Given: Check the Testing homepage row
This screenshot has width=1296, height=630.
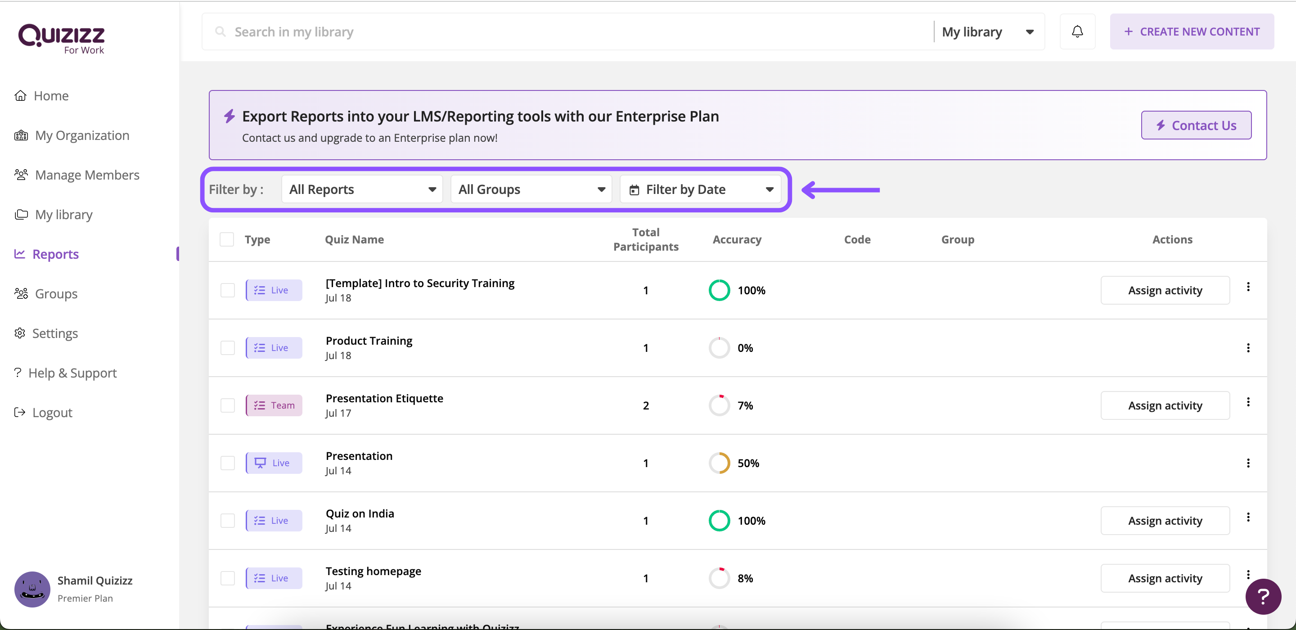Looking at the screenshot, I should point(227,578).
